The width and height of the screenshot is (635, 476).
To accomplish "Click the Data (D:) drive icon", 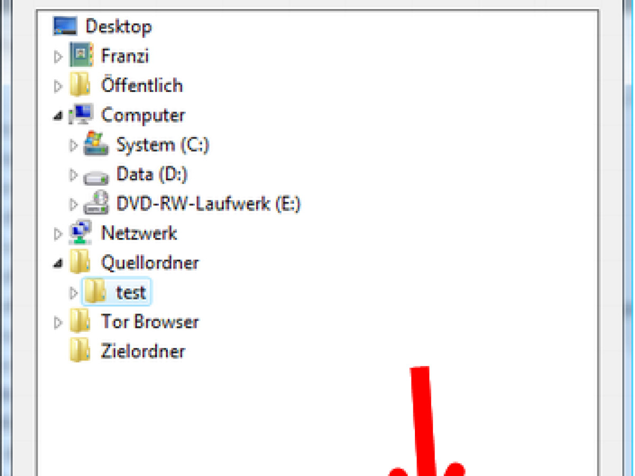I will (x=96, y=176).
